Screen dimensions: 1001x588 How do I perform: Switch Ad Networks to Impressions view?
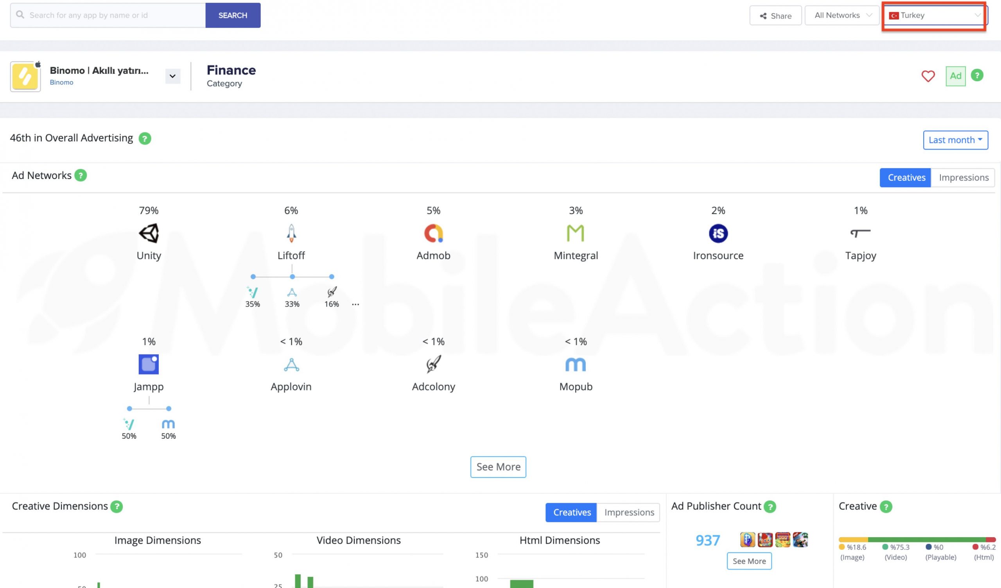pyautogui.click(x=963, y=177)
